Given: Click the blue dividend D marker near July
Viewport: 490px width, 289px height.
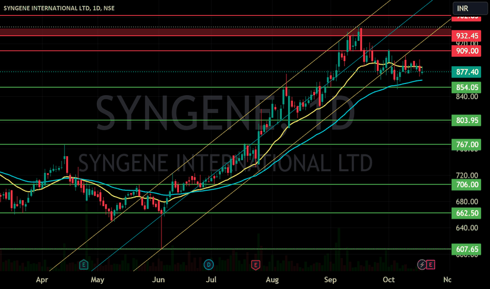Looking at the screenshot, I should 208,265.
